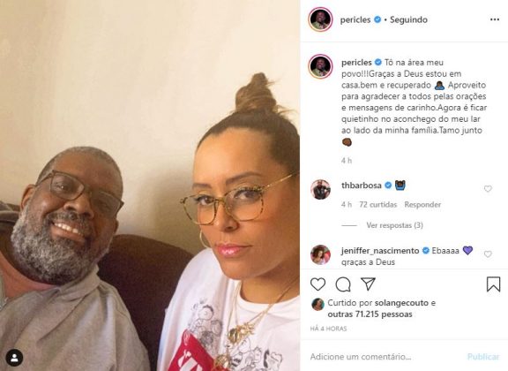Open solangecouto profile from likes
The height and width of the screenshot is (371, 508).
401,303
